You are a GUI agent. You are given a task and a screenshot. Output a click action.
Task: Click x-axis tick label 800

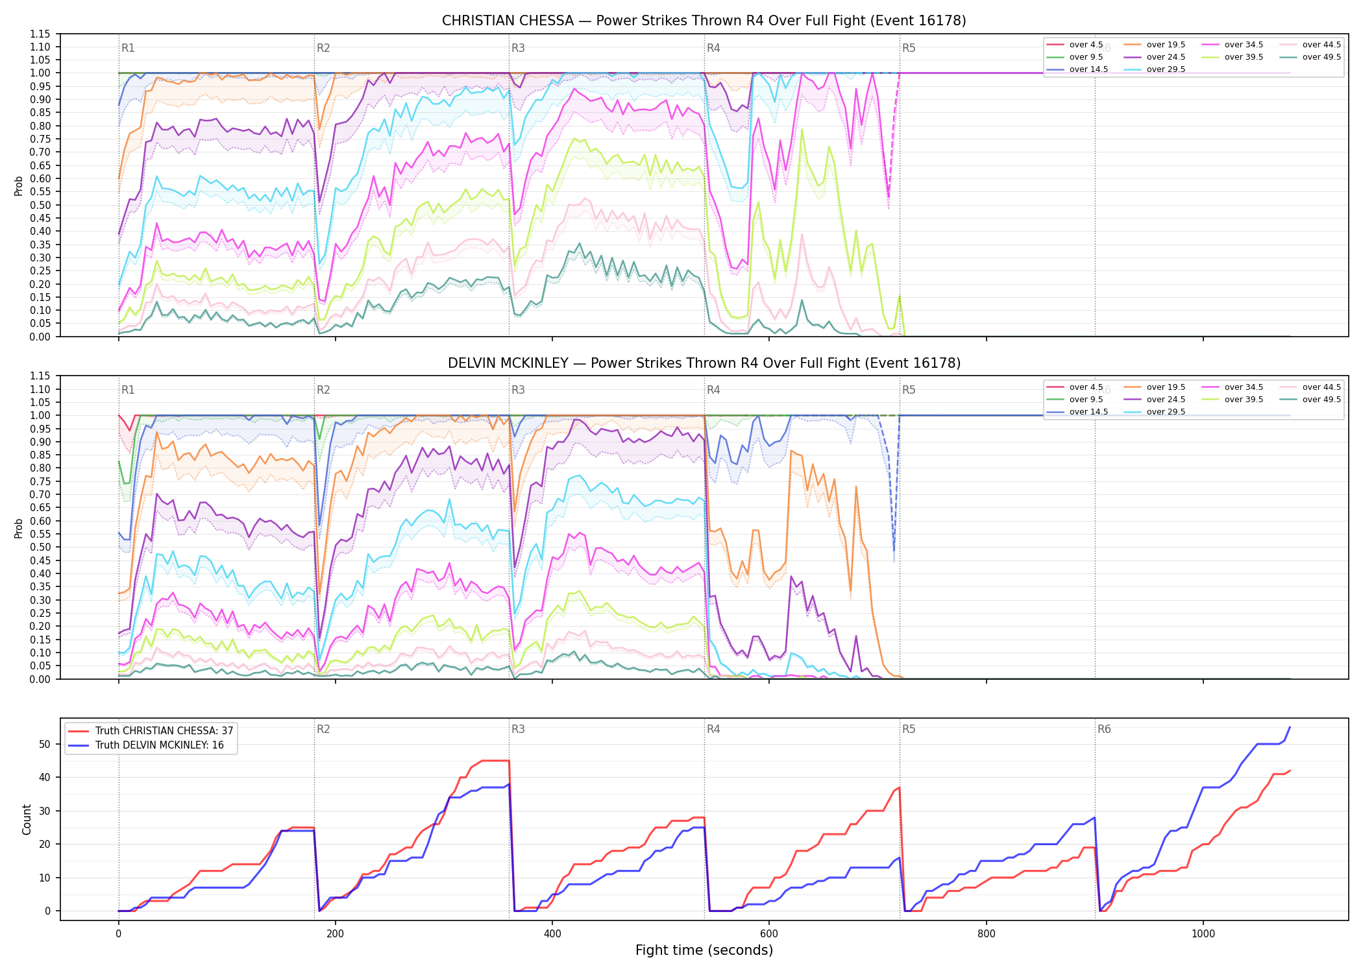pyautogui.click(x=987, y=934)
